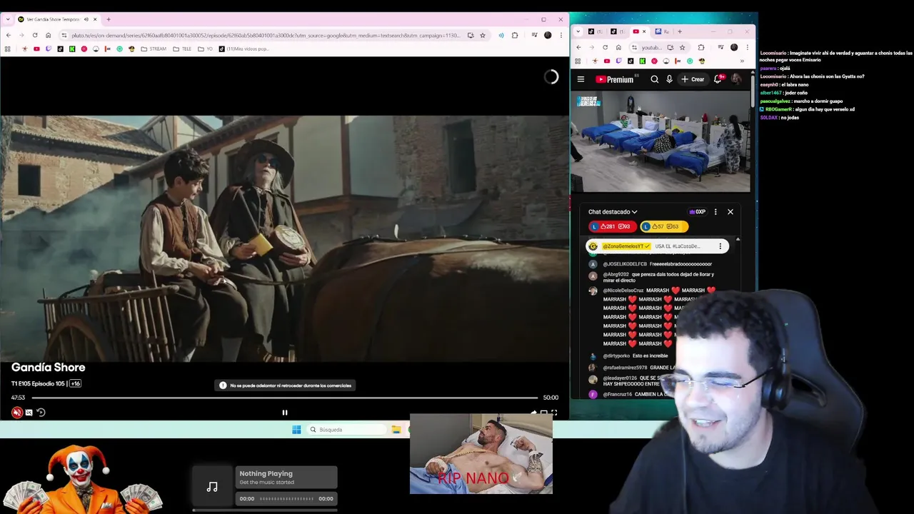914x514 pixels.
Task: Click the rewind replay icon in player
Action: coord(41,412)
